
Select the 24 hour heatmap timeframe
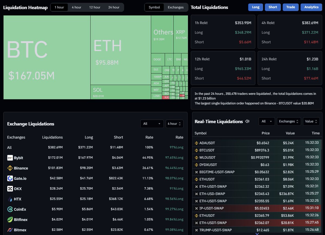click(114, 7)
